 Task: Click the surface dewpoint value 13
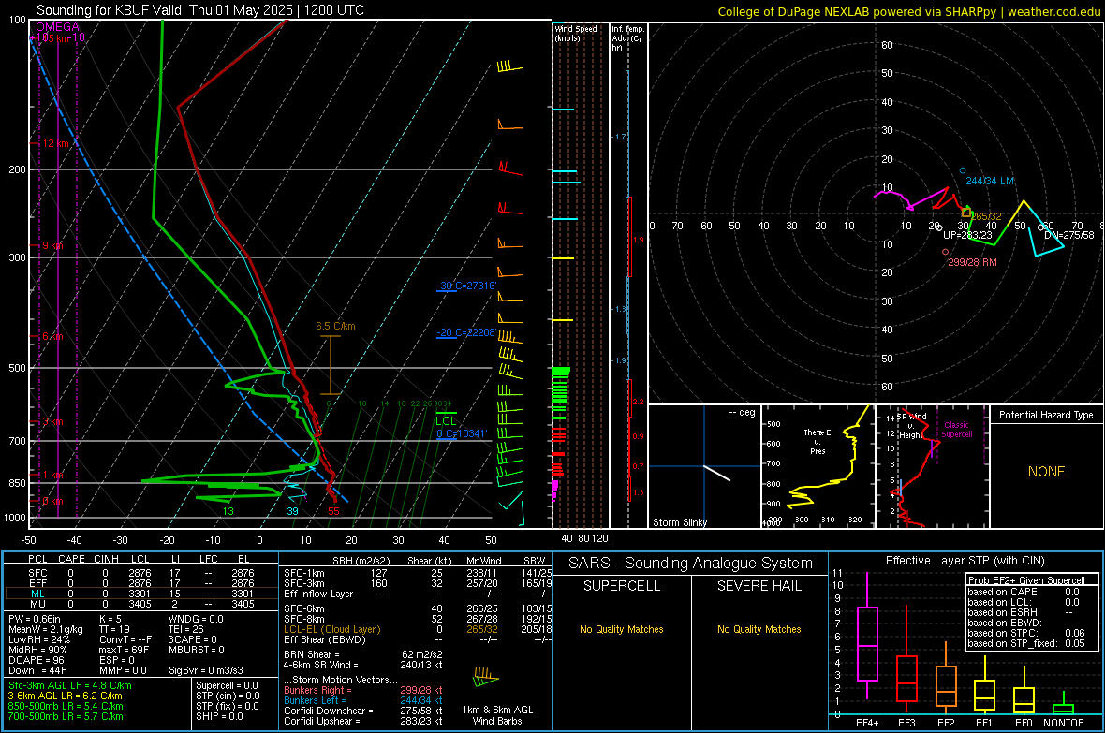click(228, 511)
